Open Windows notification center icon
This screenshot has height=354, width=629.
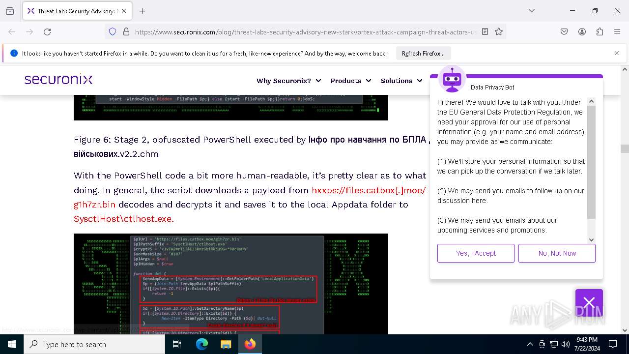click(x=613, y=344)
